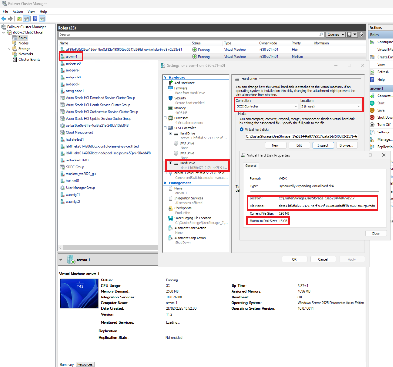The height and width of the screenshot is (367, 393).
Task: Open the Controller dropdown showing SCSI Controller
Action: (x=296, y=106)
